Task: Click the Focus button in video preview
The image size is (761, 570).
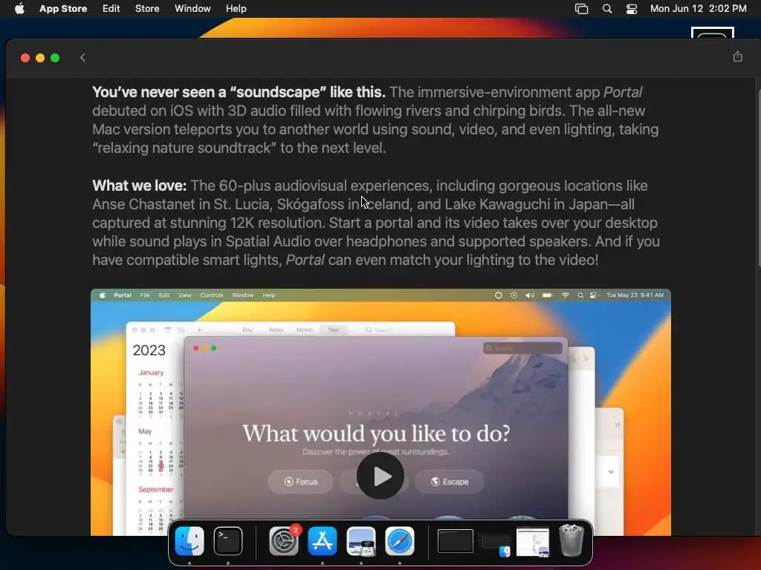Action: click(x=300, y=482)
